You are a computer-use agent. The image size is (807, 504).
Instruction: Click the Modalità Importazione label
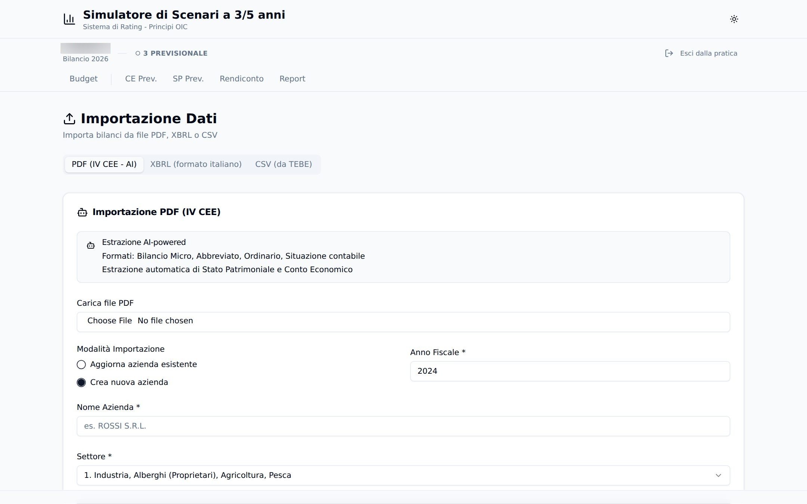point(121,349)
